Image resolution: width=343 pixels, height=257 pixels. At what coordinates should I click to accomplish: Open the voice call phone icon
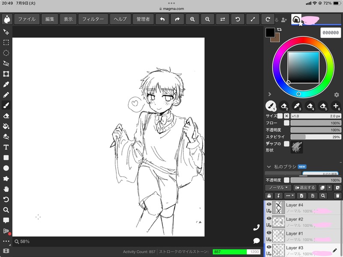point(256,227)
